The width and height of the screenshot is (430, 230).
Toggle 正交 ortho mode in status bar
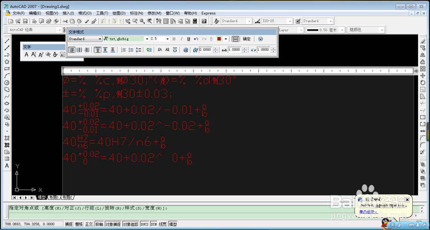[89, 224]
